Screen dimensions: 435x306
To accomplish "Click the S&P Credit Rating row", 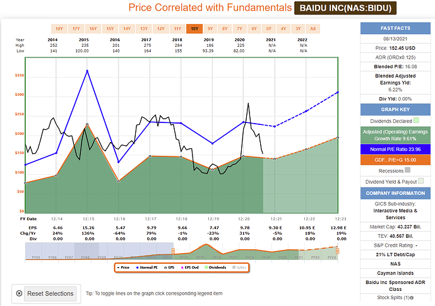I will [x=395, y=245].
